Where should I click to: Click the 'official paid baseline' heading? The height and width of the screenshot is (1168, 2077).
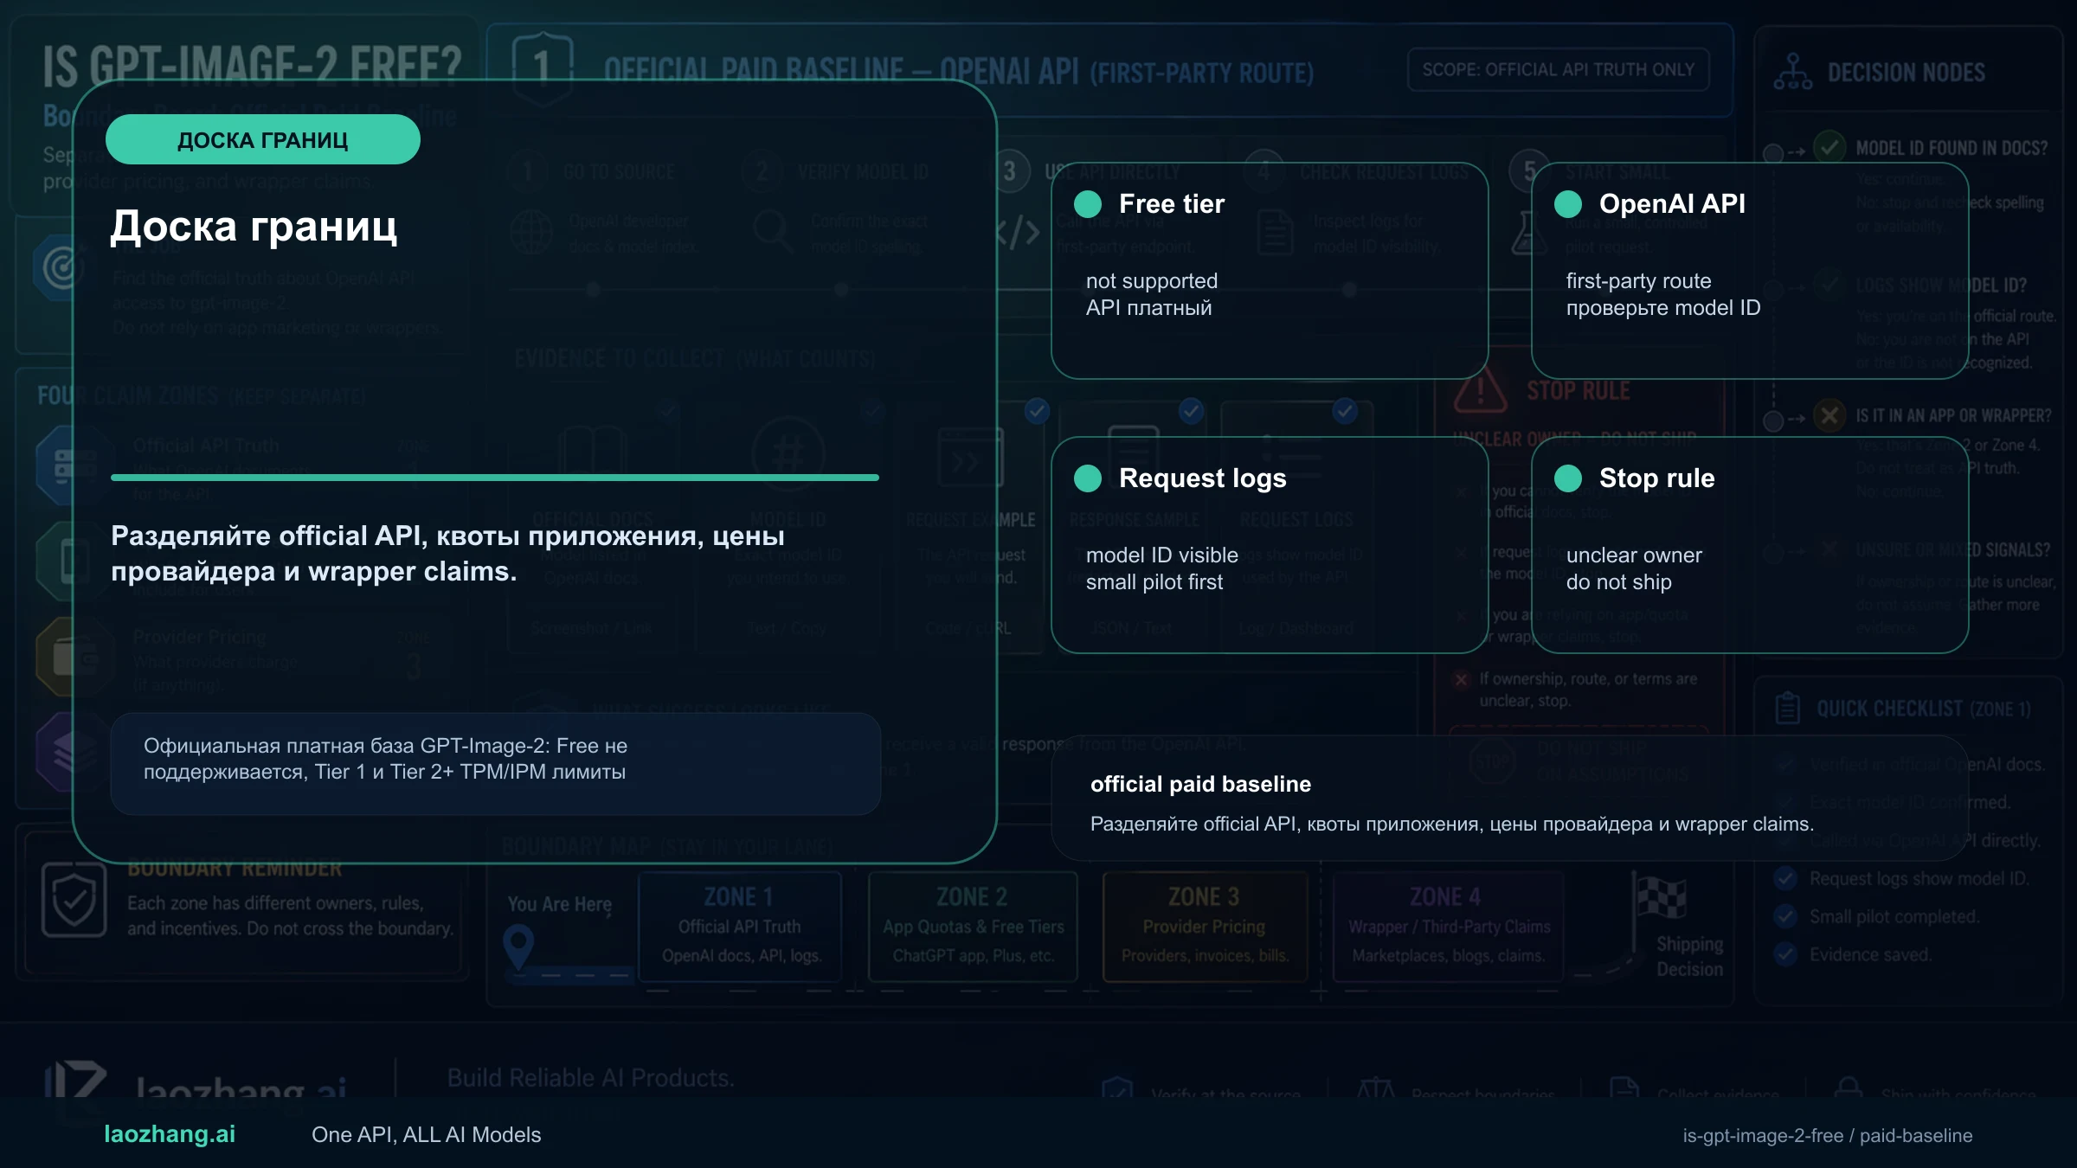(x=1200, y=784)
